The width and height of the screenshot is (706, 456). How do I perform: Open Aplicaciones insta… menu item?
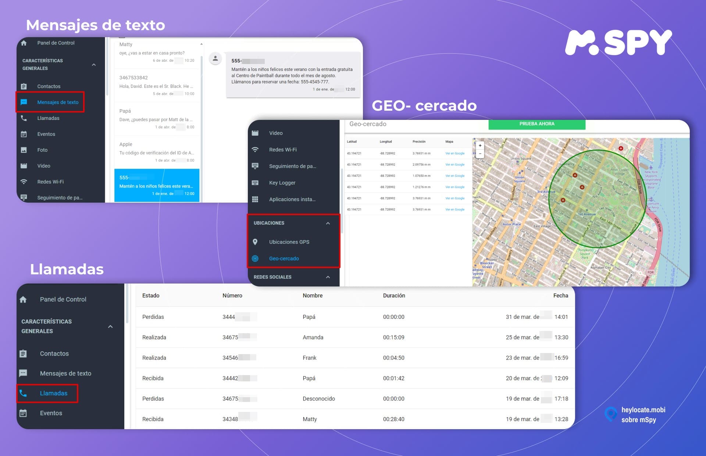tap(292, 199)
